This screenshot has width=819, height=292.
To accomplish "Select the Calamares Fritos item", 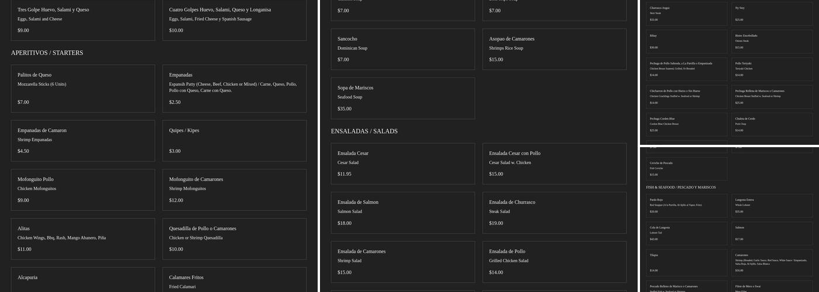I will [234, 280].
